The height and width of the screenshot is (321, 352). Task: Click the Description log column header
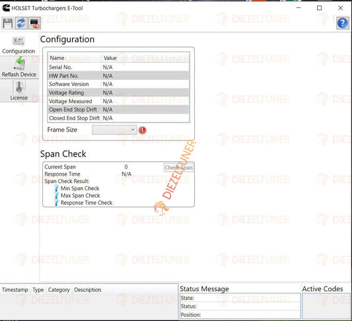coord(88,290)
